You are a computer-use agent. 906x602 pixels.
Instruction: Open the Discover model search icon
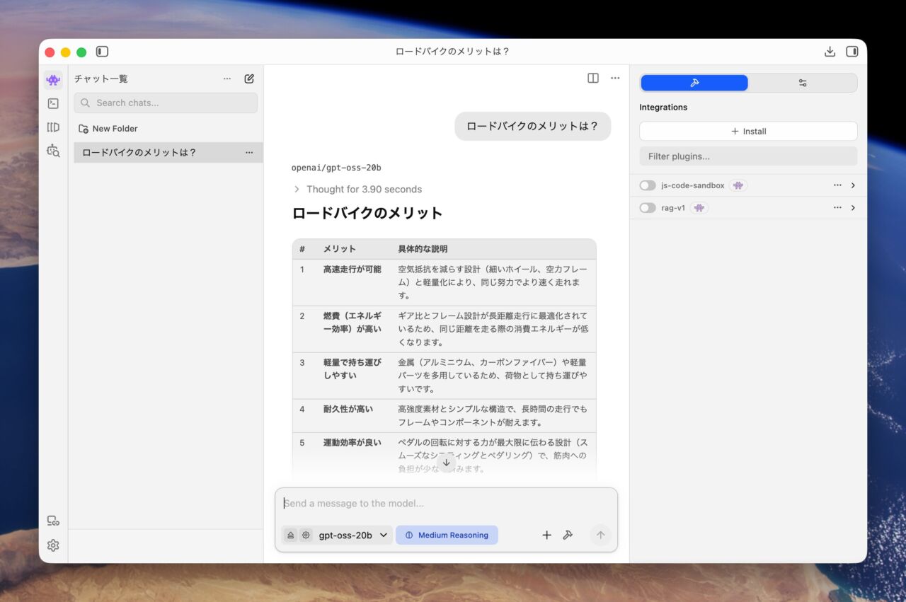(53, 151)
